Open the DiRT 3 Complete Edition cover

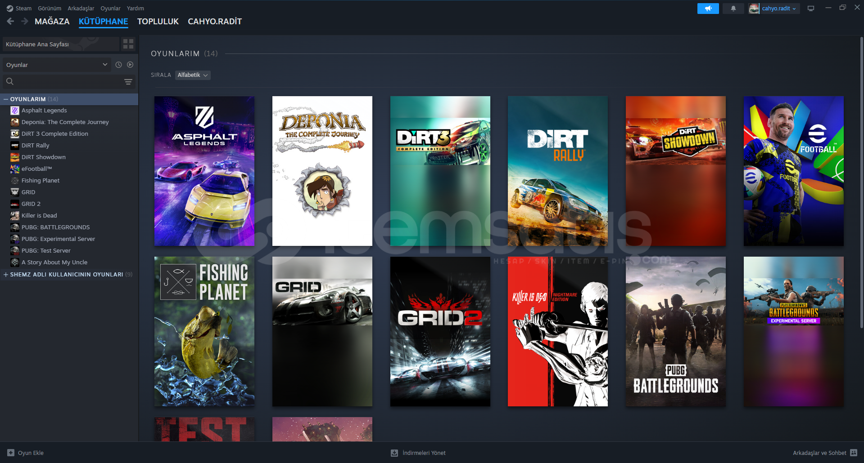(x=440, y=171)
